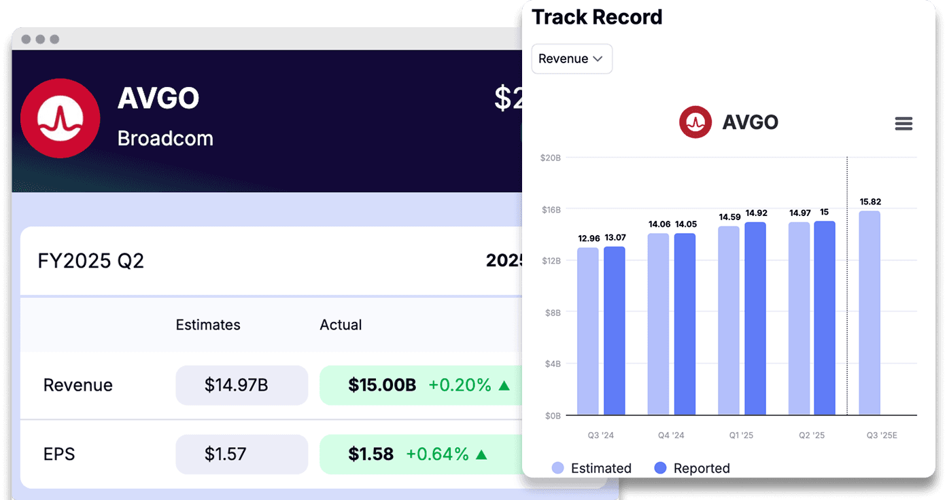Click the green up arrow beside +0.20%

[504, 385]
